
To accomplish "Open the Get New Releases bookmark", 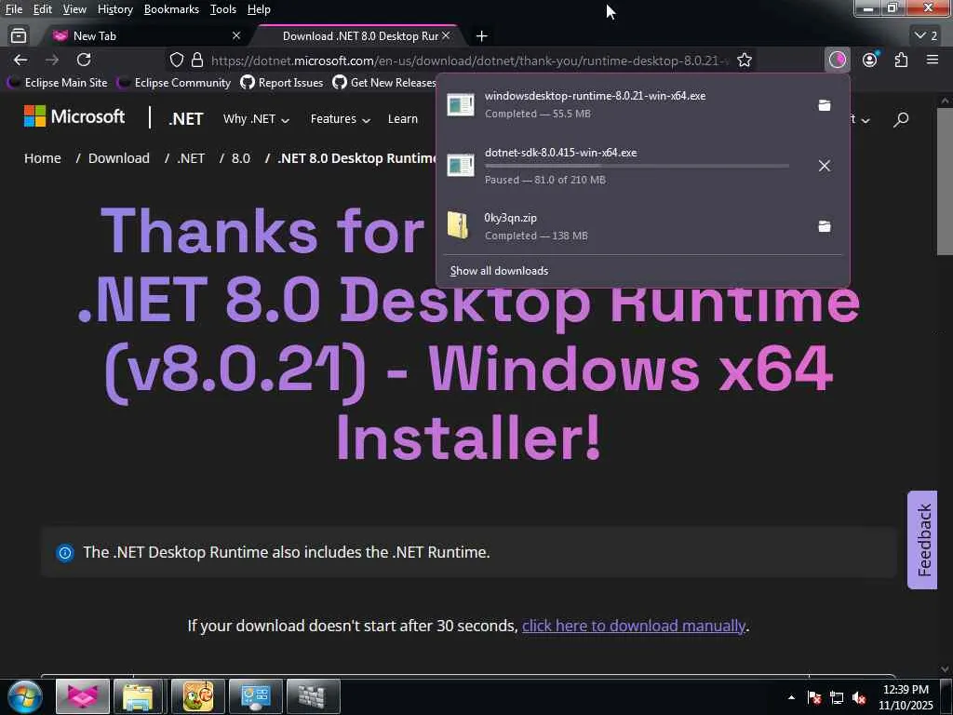I will [384, 83].
